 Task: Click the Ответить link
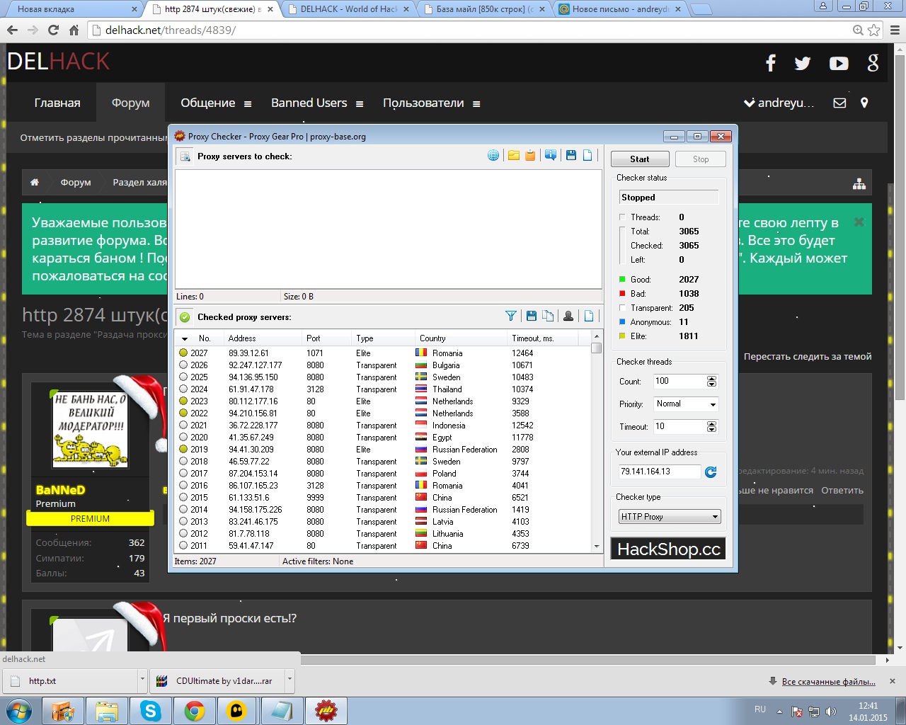pyautogui.click(x=842, y=490)
